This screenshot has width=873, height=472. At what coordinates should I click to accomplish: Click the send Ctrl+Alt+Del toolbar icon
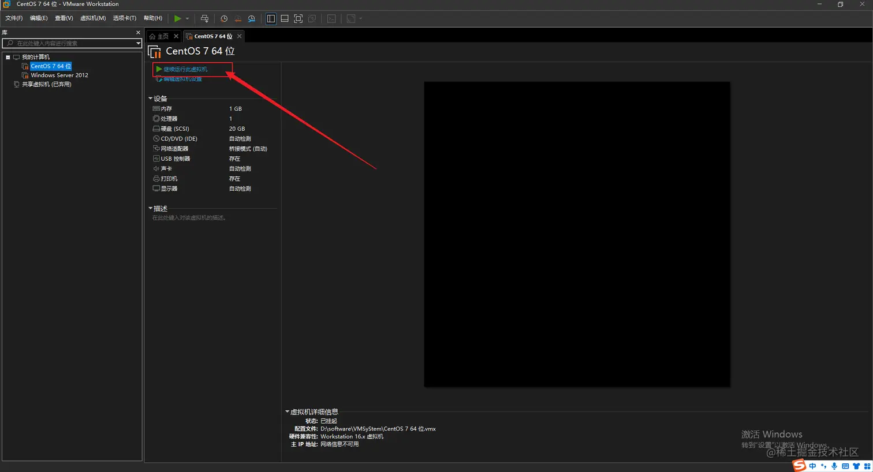pyautogui.click(x=204, y=18)
